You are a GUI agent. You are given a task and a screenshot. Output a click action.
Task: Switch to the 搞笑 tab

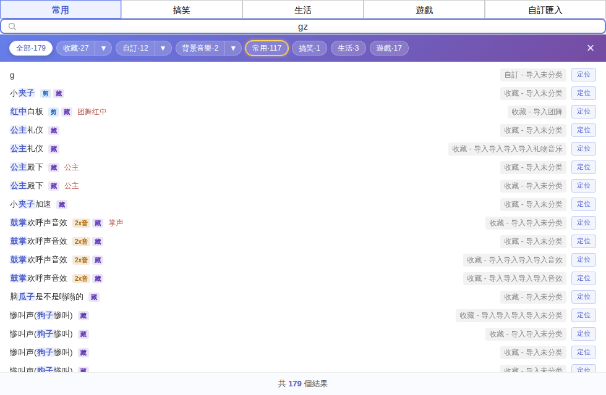click(182, 10)
